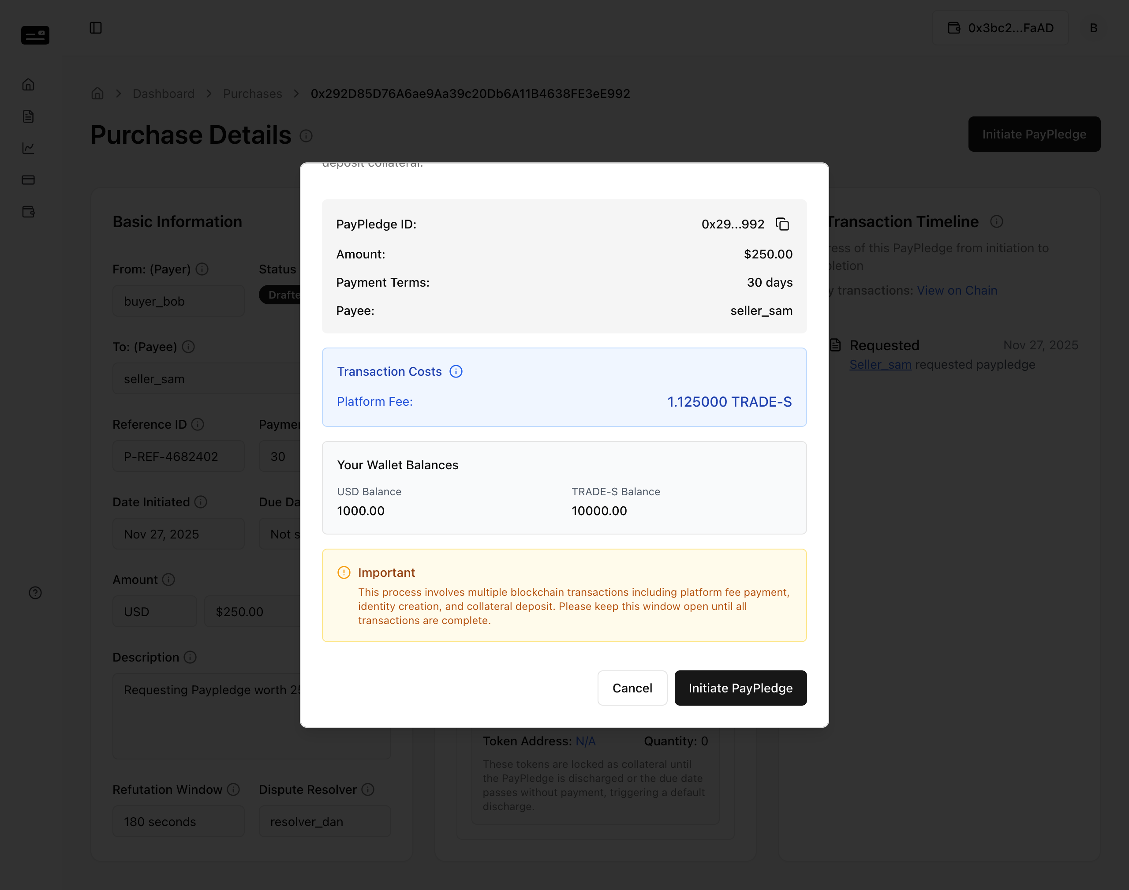
Task: Click USD Balance value 1000.00
Action: (x=360, y=511)
